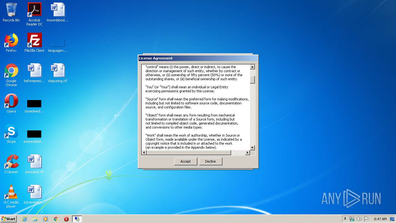Click the "You" (or "Your") definition text

187,89
